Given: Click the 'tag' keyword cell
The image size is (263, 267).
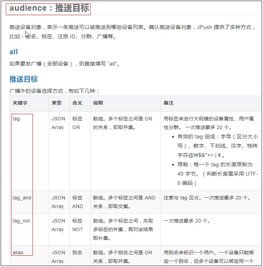Looking at the screenshot, I should (x=16, y=119).
